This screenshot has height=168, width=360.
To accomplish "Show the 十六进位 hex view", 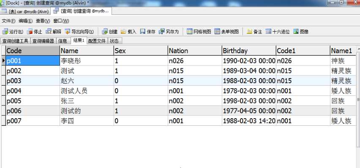I will pos(278,32).
